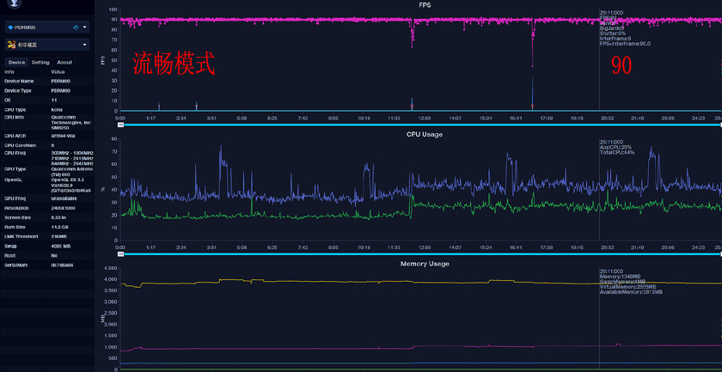Click the CPU Usage chart title
Screen dimensions: 722x372
(x=425, y=134)
